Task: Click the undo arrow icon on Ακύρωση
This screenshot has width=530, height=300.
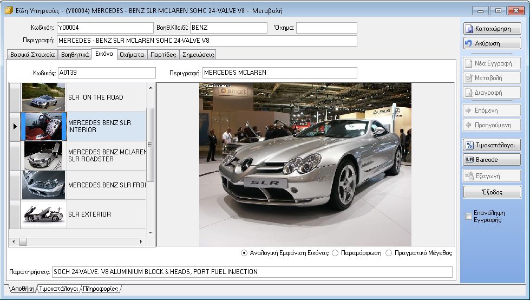Action: 468,43
